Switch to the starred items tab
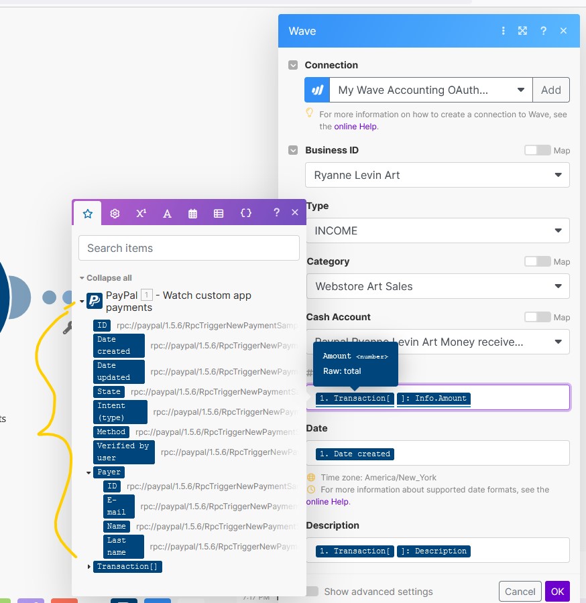The image size is (586, 603). (x=88, y=214)
